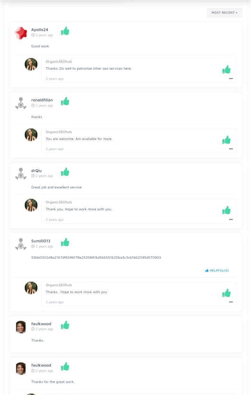Mark Sumi0013's review as Helpful
This screenshot has height=395, width=251.
[217, 270]
